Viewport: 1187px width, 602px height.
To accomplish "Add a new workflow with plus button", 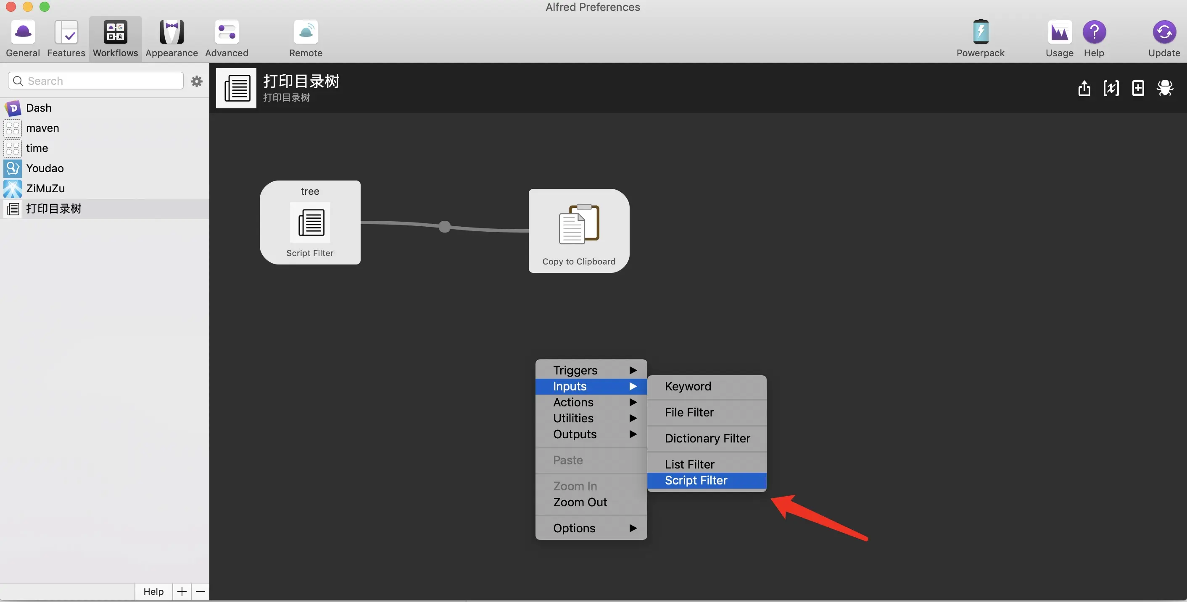I will pyautogui.click(x=182, y=592).
